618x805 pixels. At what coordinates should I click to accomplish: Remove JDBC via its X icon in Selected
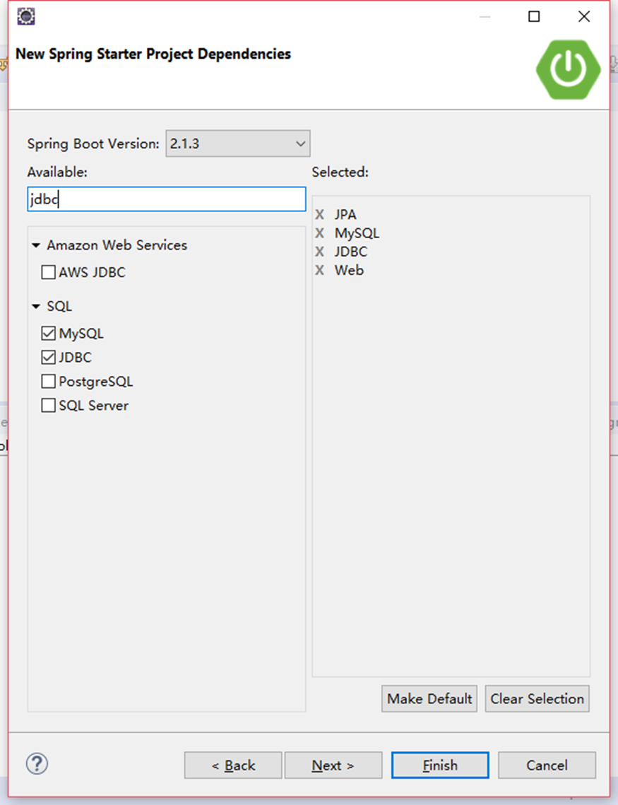click(319, 252)
